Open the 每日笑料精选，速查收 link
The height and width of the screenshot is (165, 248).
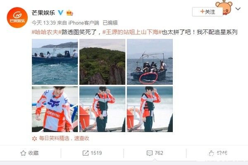point(64,138)
